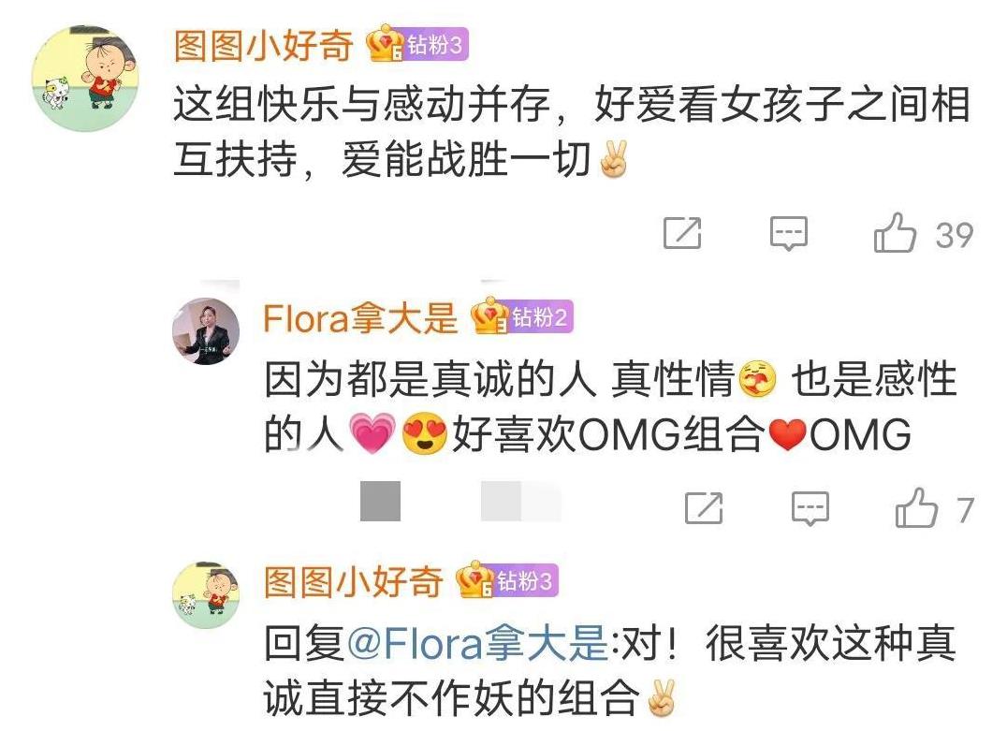Screen dimensions: 1007x731
Task: Follow the @Flora拿大是 mention in the reply
Action: [x=476, y=643]
